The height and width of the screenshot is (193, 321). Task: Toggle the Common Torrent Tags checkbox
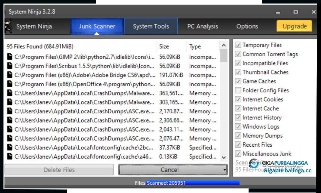pyautogui.click(x=238, y=54)
